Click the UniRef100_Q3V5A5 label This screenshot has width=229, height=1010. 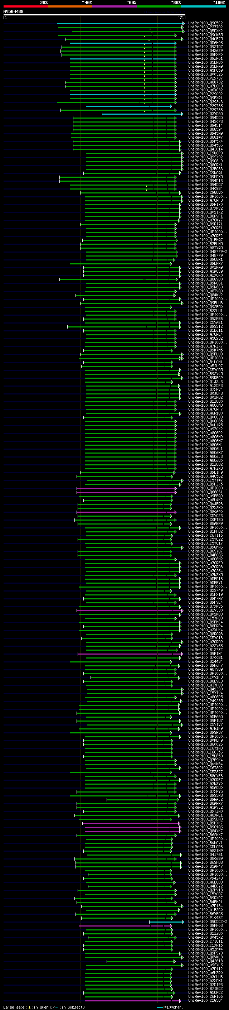(205, 114)
